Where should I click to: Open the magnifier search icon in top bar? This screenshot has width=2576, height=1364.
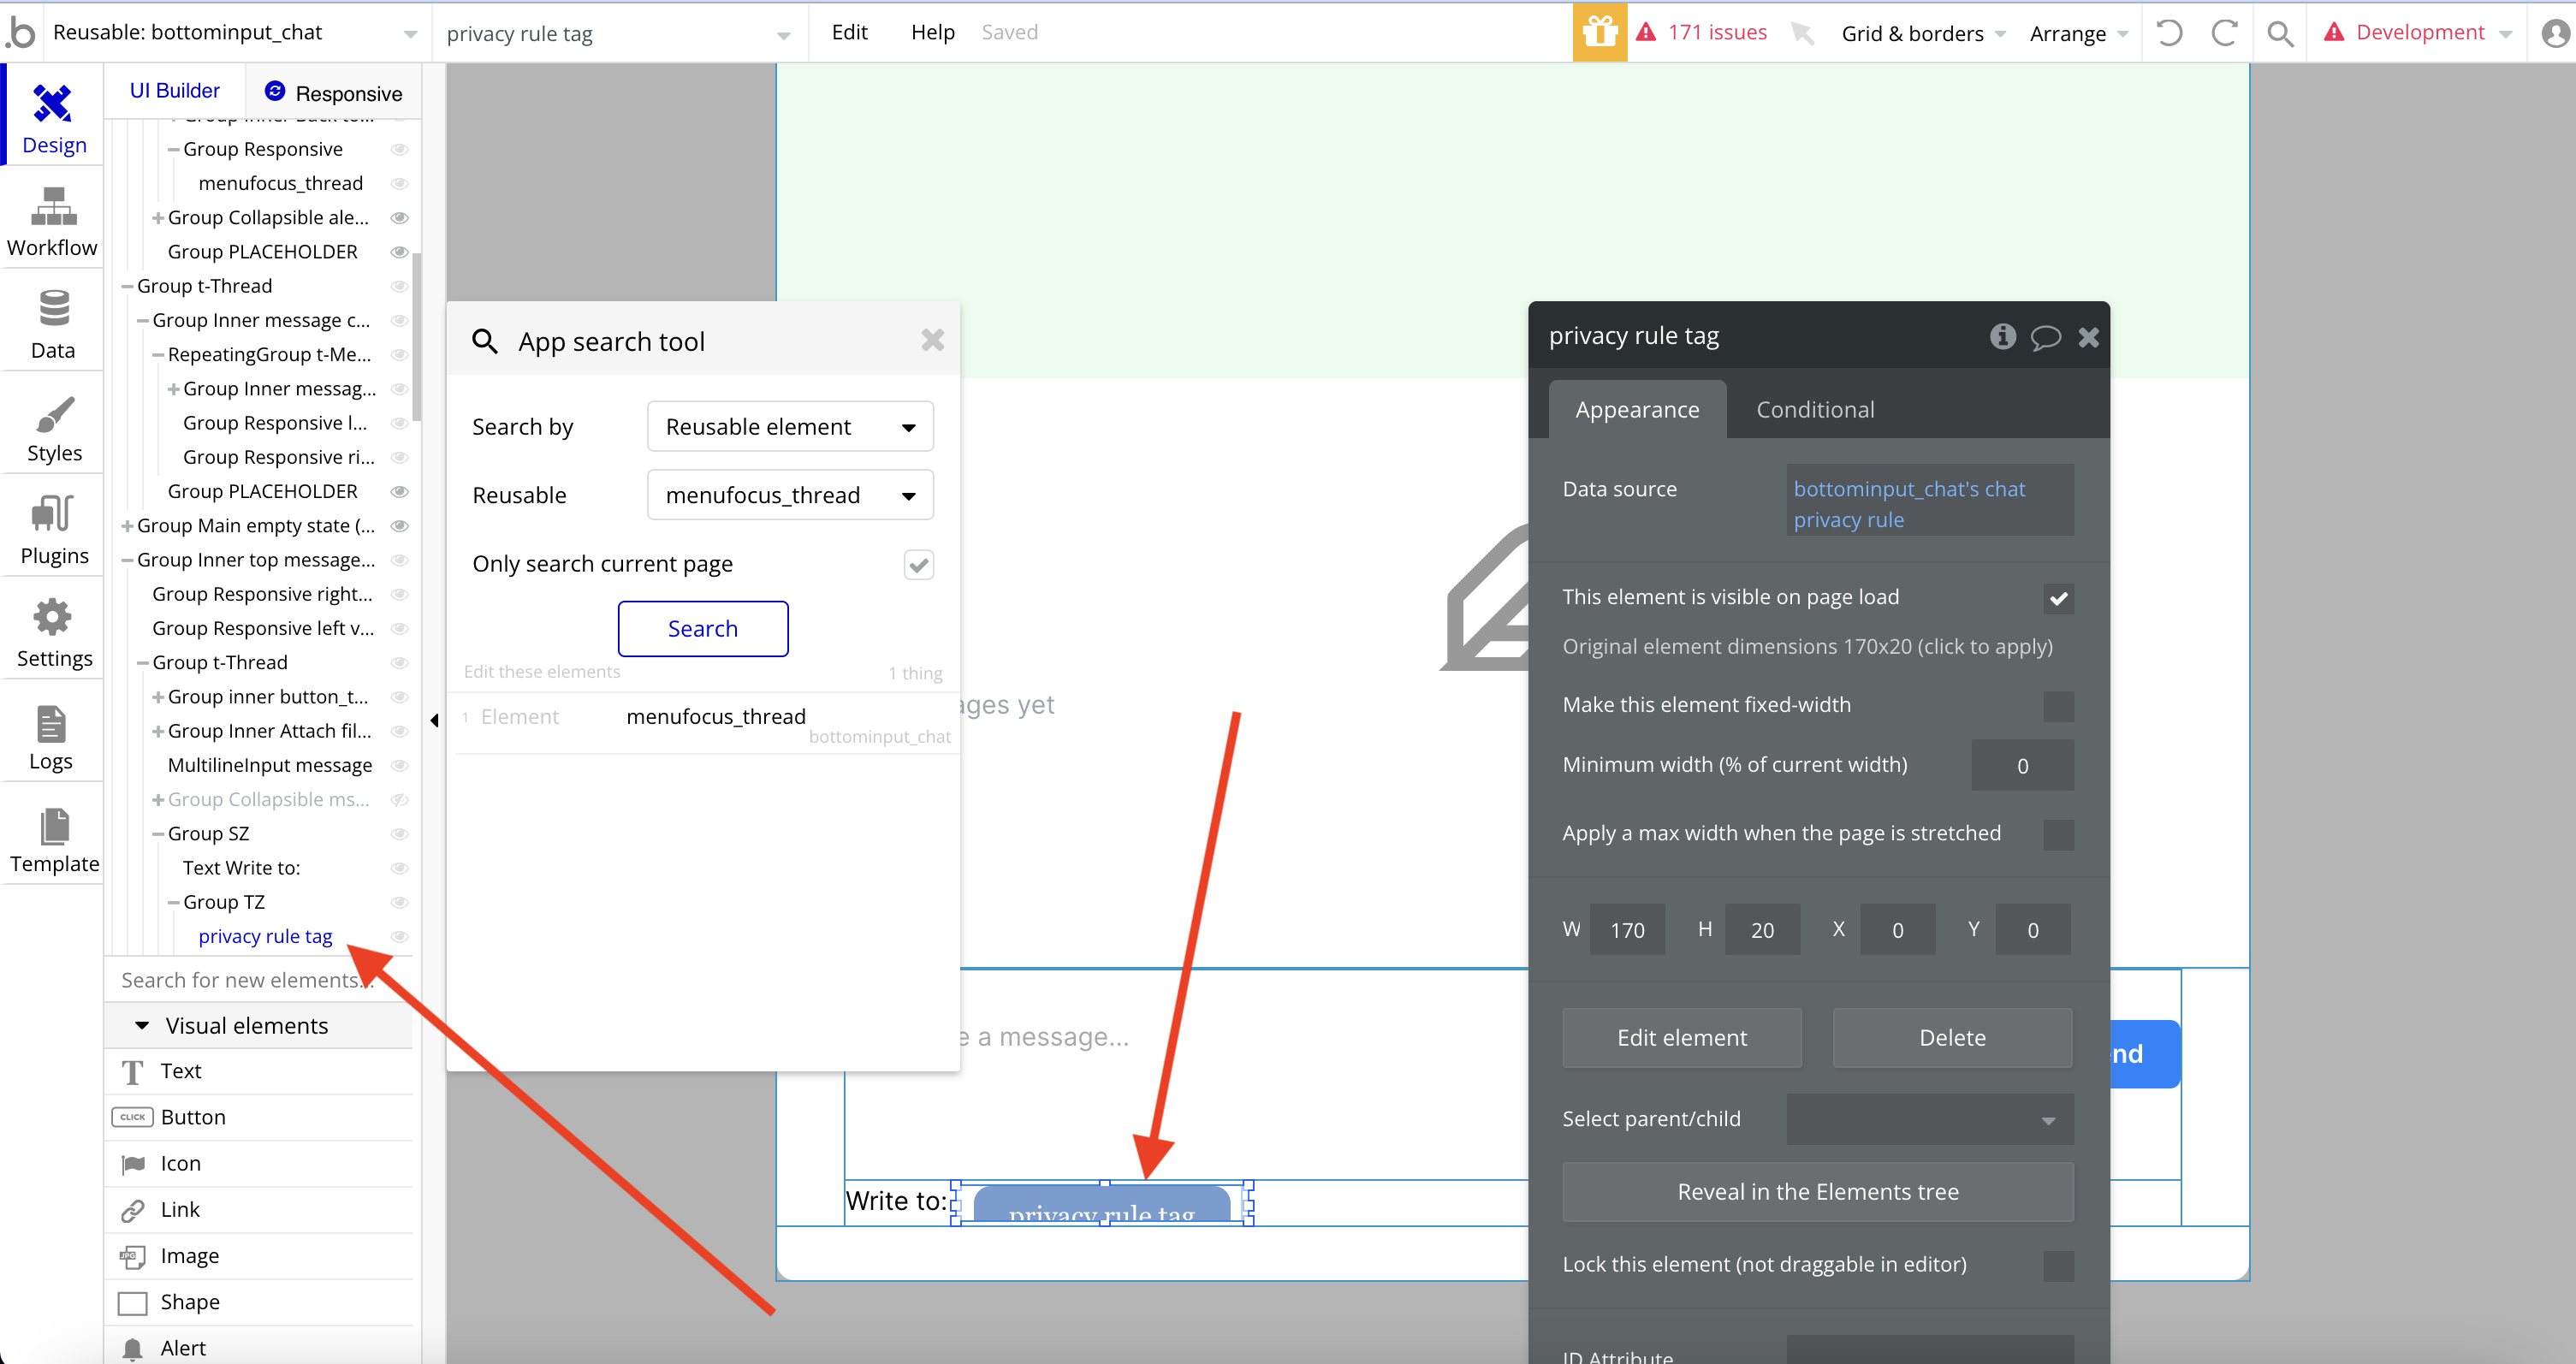[2280, 33]
